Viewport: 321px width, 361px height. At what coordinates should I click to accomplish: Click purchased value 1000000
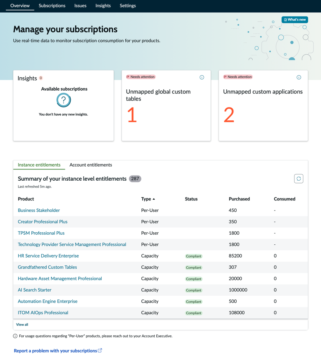click(238, 290)
